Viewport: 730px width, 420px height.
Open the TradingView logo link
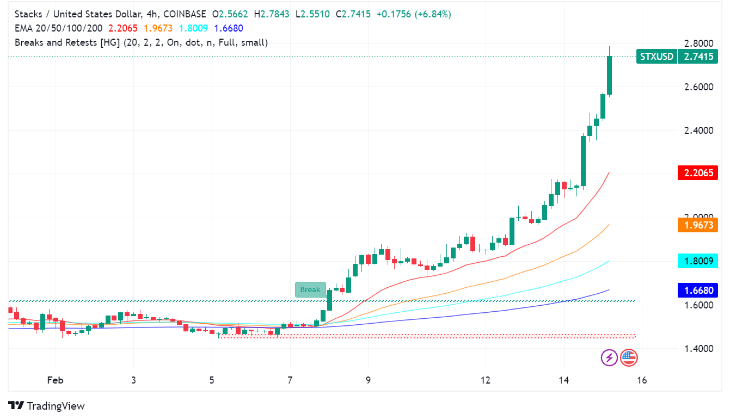click(x=47, y=405)
